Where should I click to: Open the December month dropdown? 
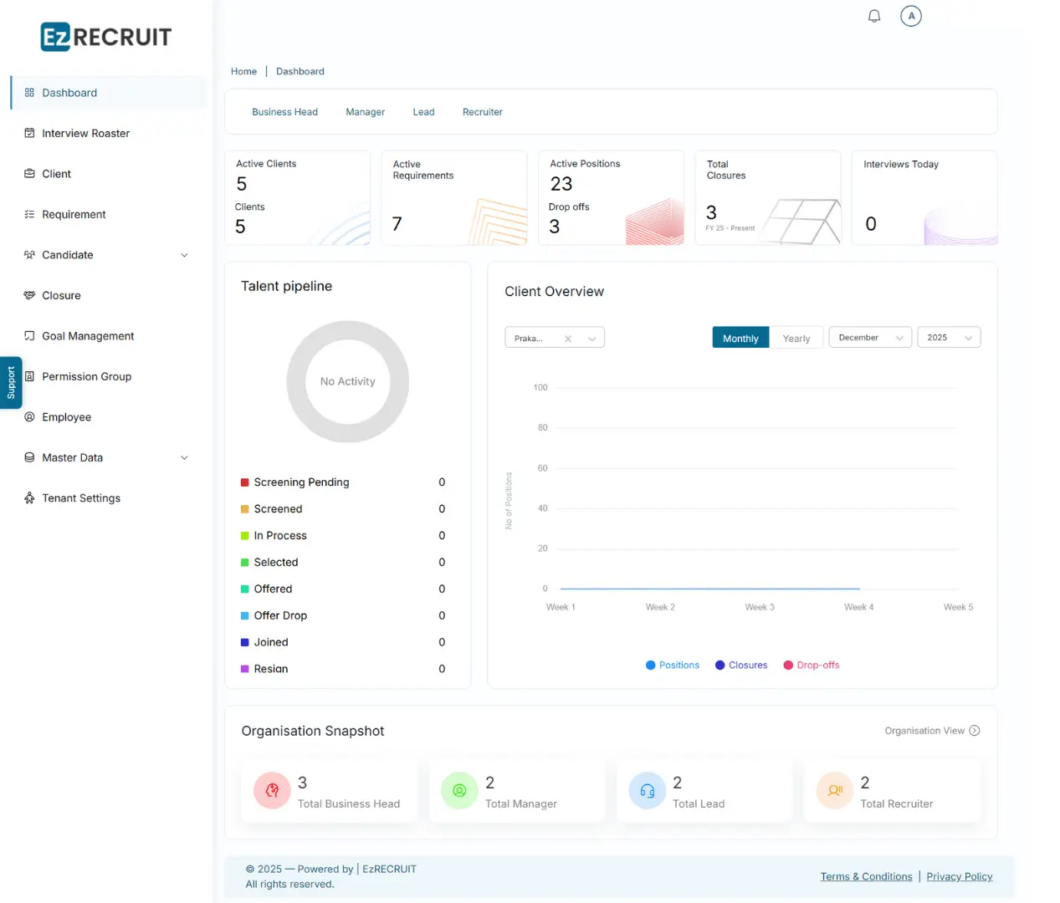(x=870, y=338)
